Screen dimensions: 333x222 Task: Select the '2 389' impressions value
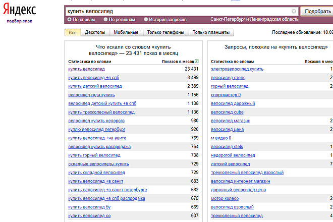pyautogui.click(x=193, y=86)
